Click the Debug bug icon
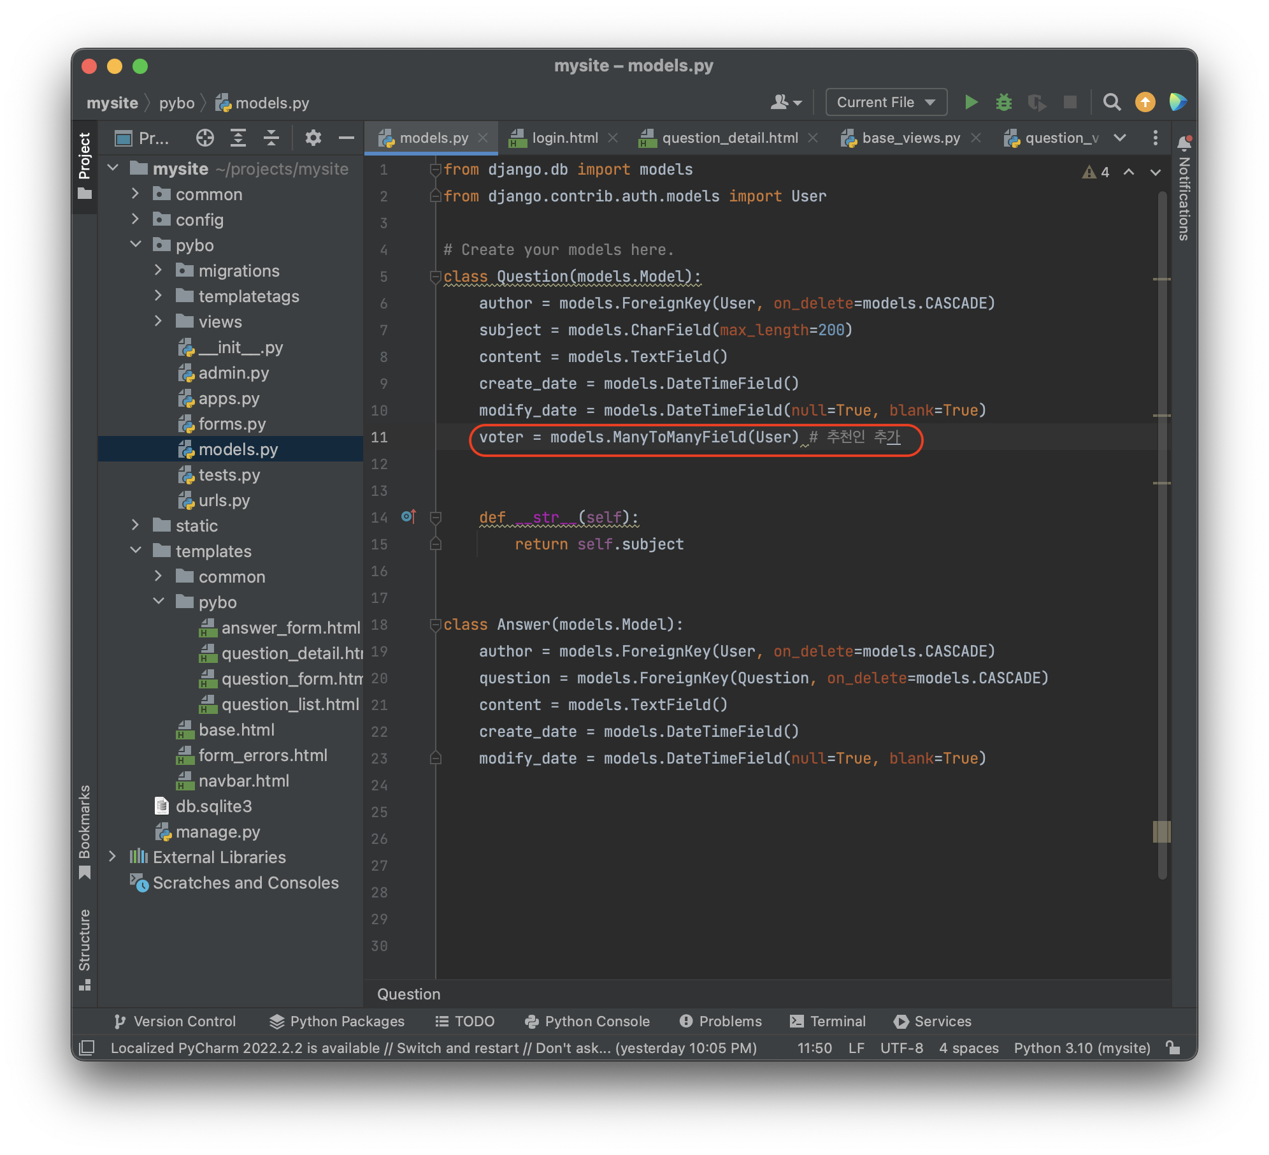This screenshot has width=1269, height=1155. point(1004,102)
